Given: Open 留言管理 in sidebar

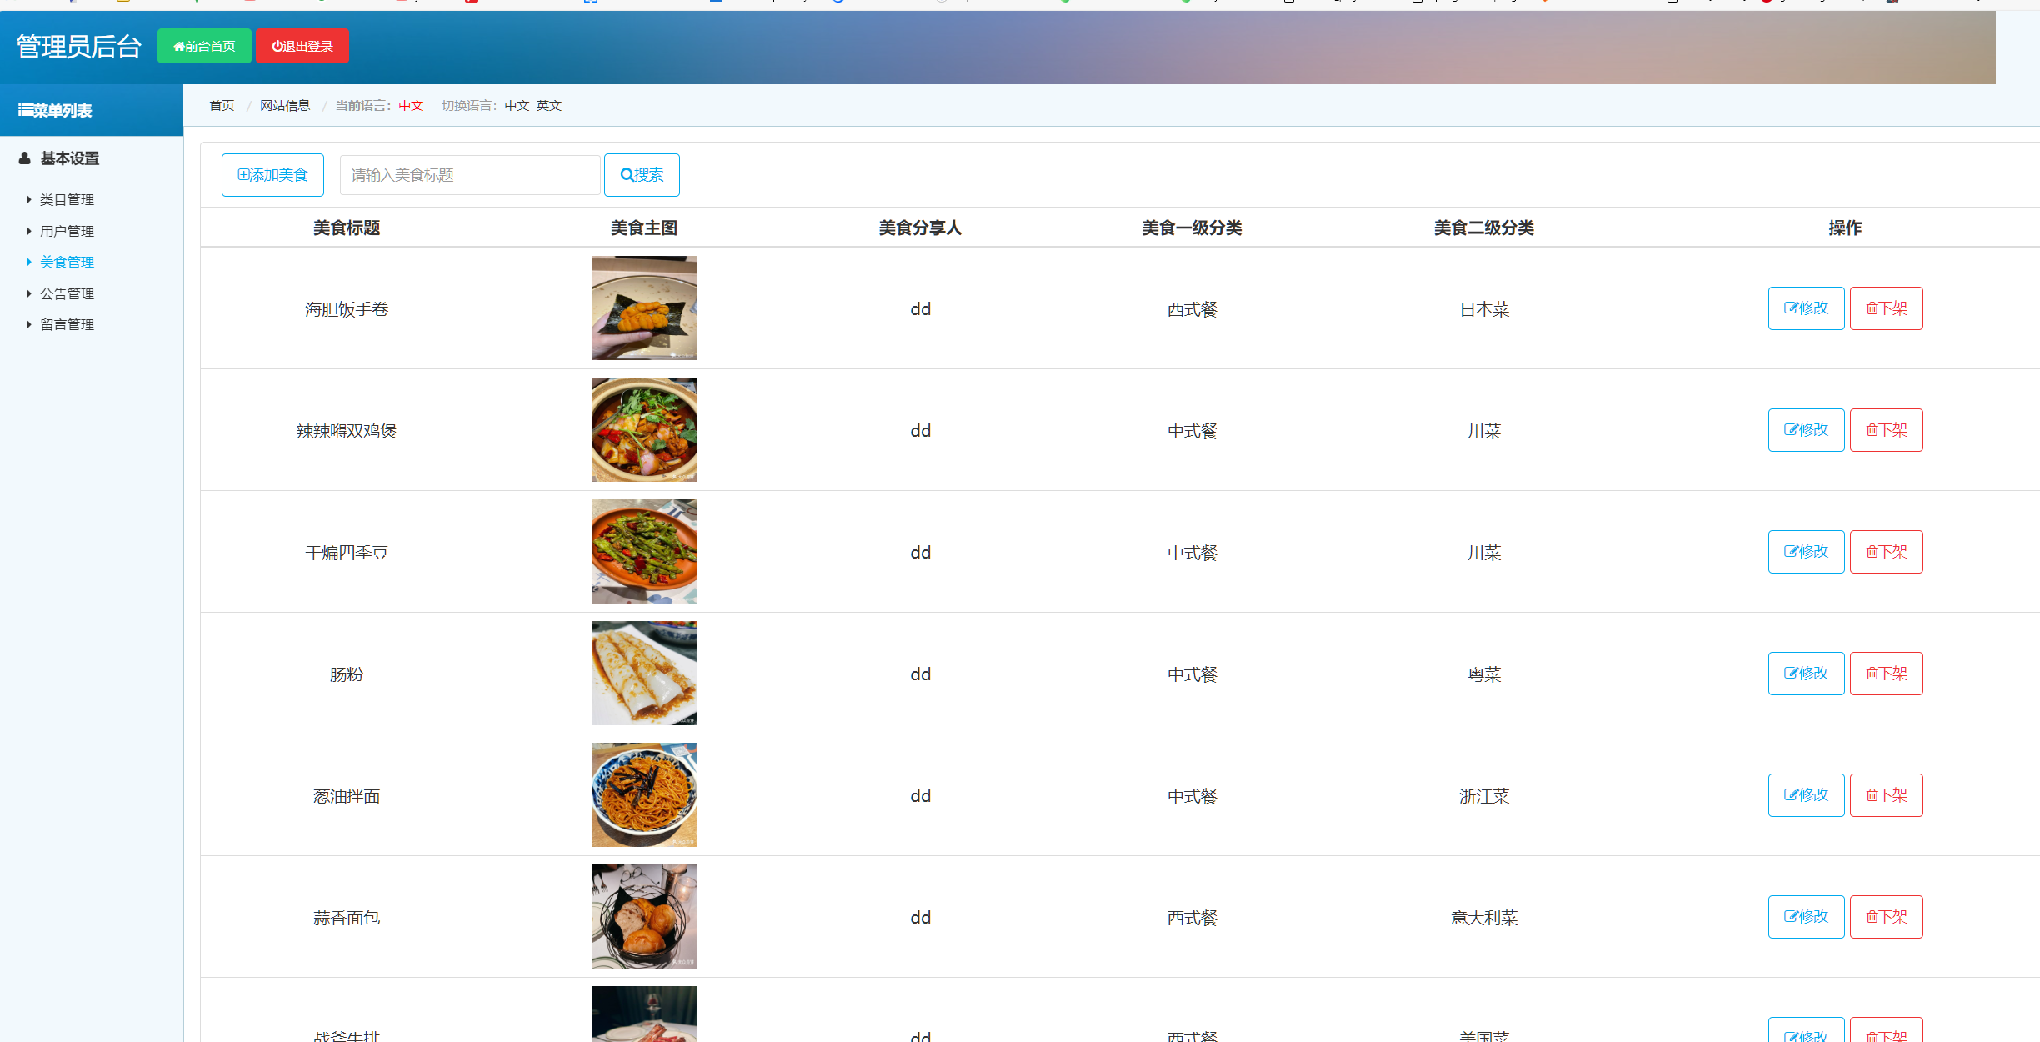Looking at the screenshot, I should (x=67, y=324).
